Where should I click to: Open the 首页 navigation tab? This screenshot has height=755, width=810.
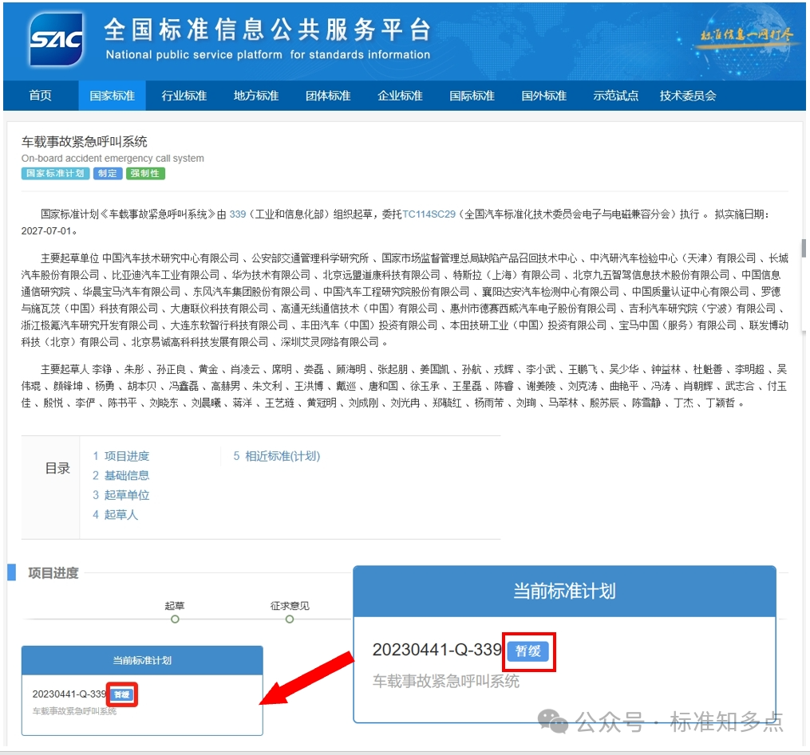(41, 96)
